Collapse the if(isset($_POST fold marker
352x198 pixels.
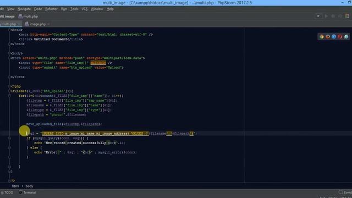(x=9, y=91)
